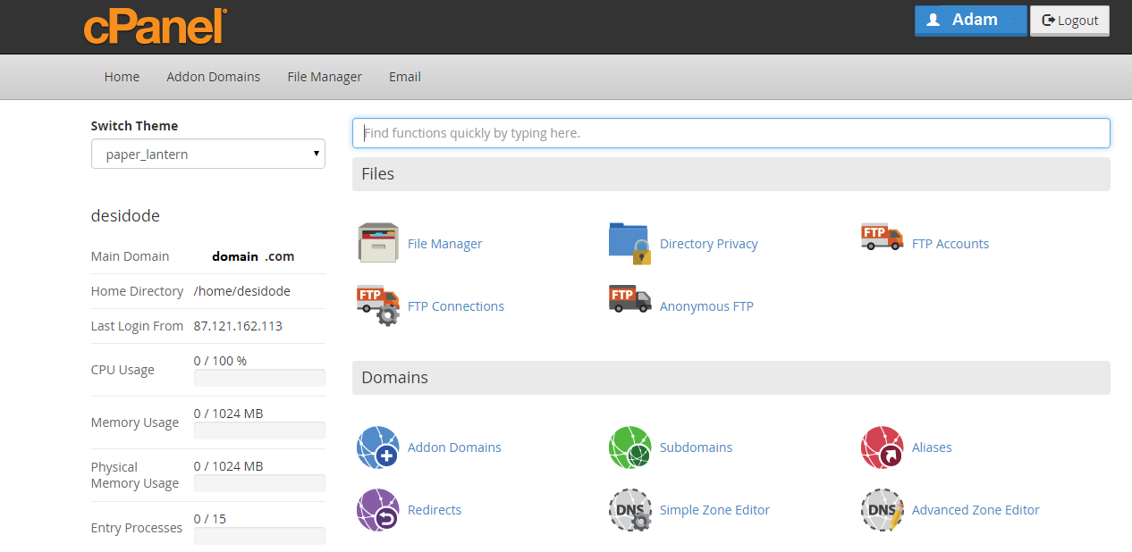Click the Last Login IP 87.121.162.113
The height and width of the screenshot is (552, 1132).
[x=238, y=326]
